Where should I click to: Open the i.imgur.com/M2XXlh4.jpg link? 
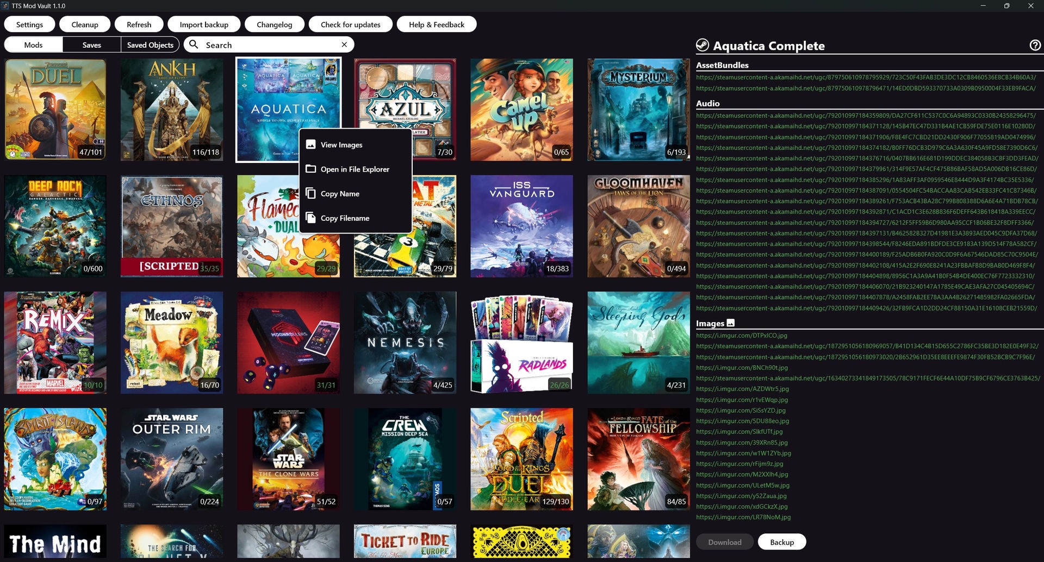click(742, 474)
